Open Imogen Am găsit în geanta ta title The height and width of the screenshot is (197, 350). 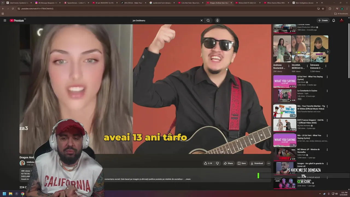[310, 165]
